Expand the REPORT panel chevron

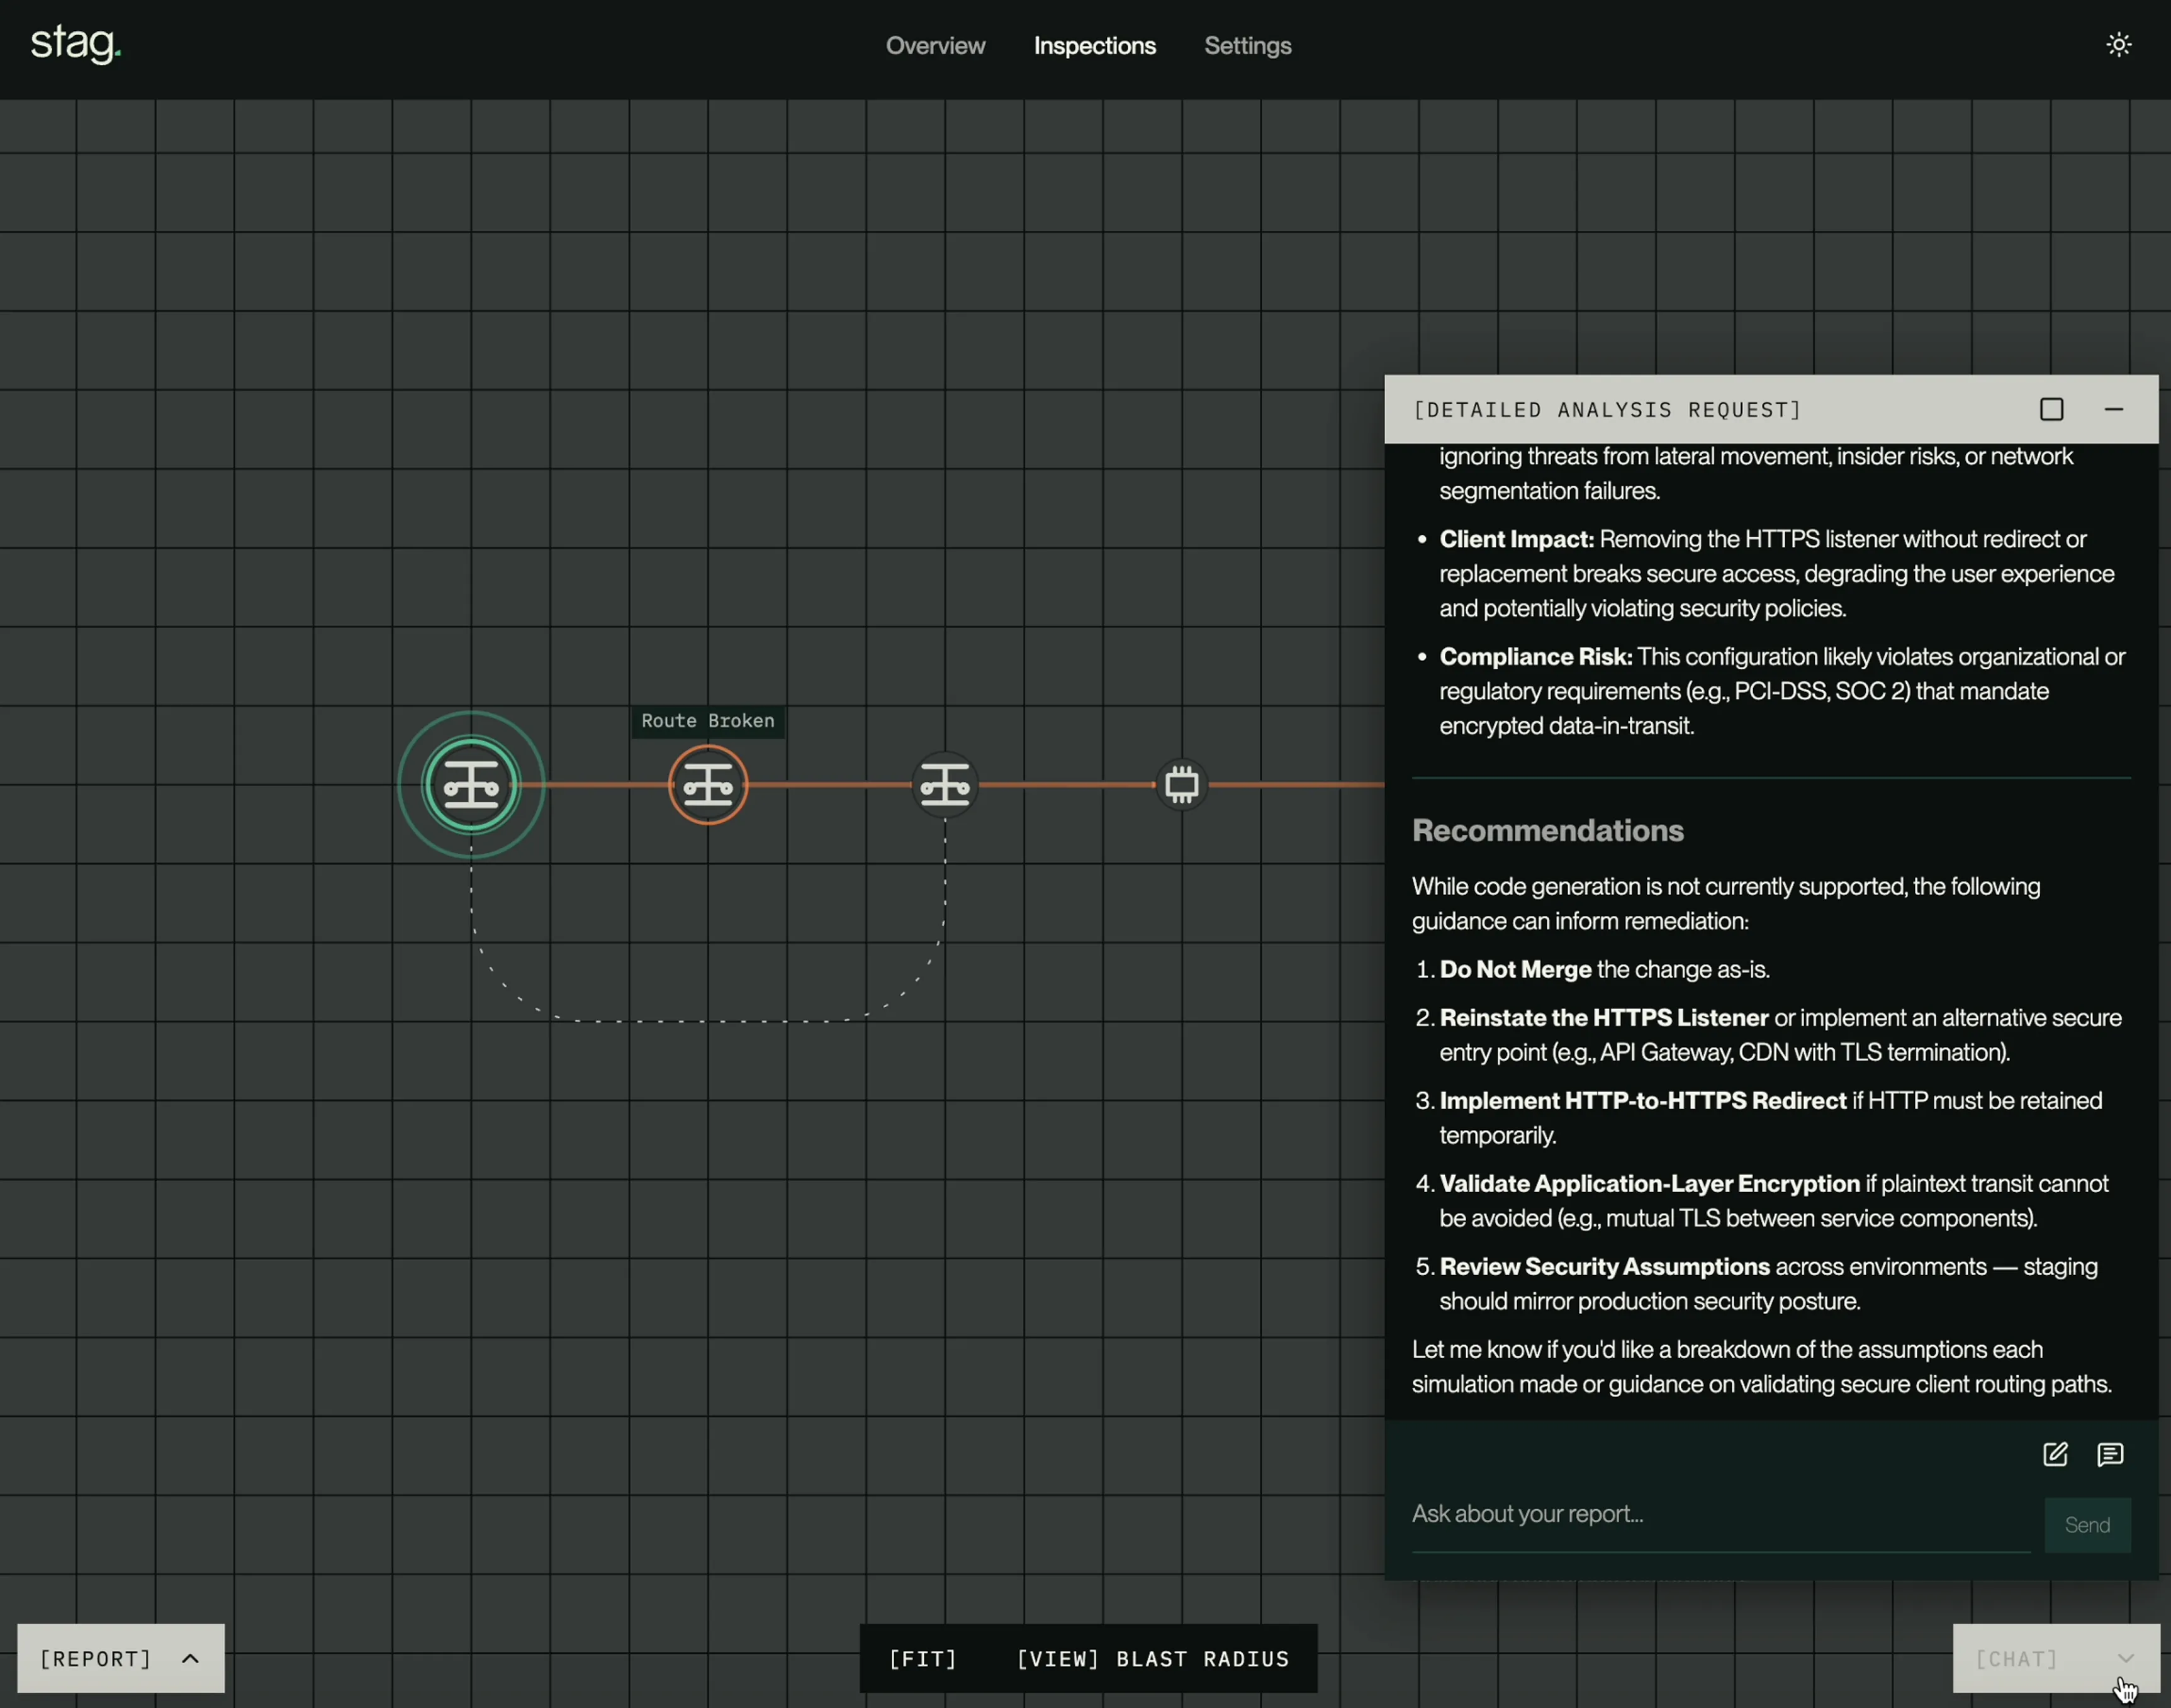(x=190, y=1659)
